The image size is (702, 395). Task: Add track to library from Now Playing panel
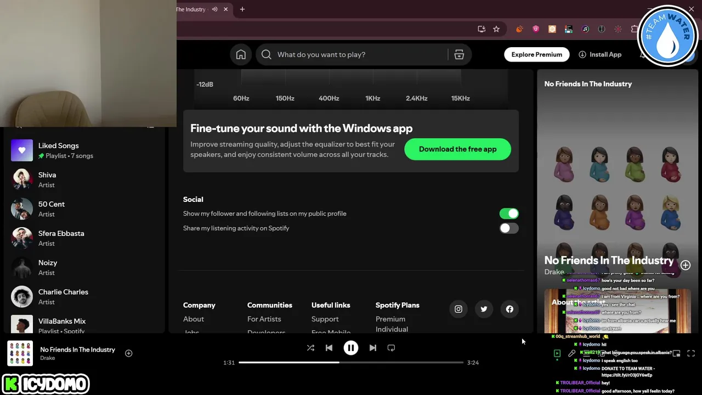pos(686,265)
